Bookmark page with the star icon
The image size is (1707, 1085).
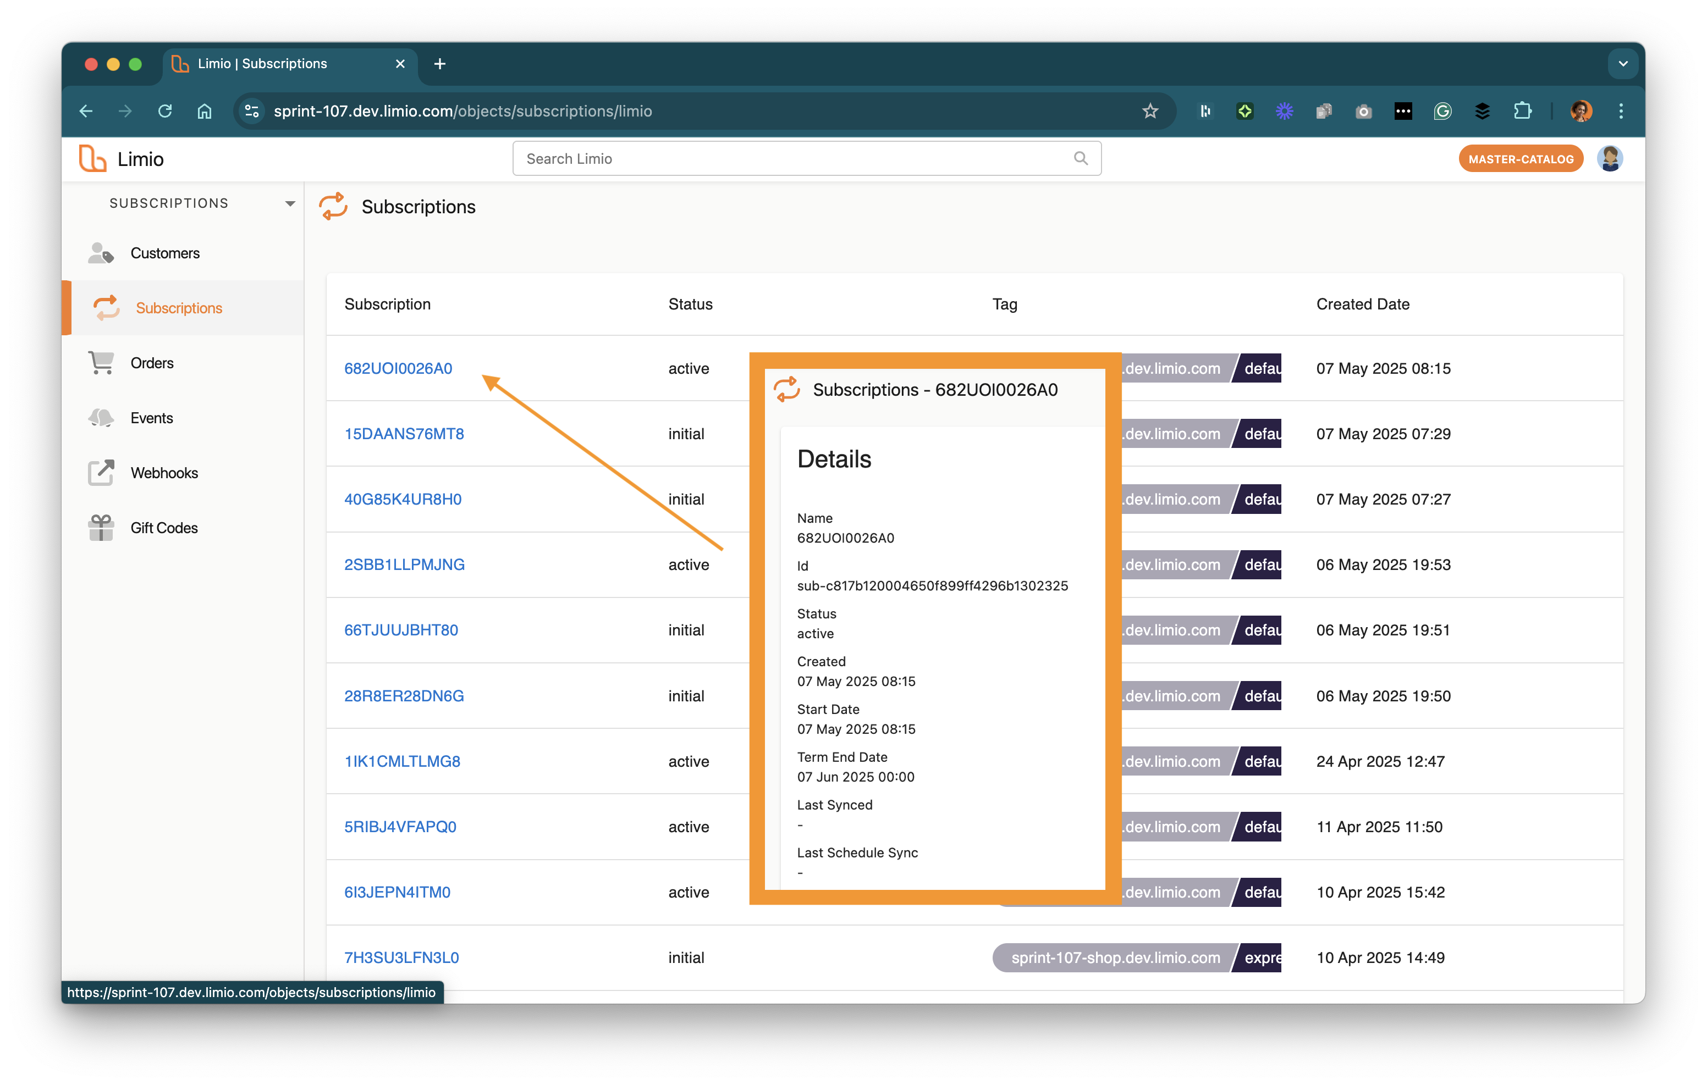[1150, 111]
